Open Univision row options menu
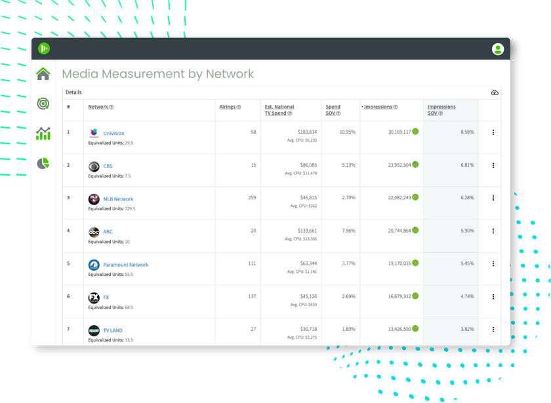Viewport: 551px width, 403px height. tap(493, 132)
